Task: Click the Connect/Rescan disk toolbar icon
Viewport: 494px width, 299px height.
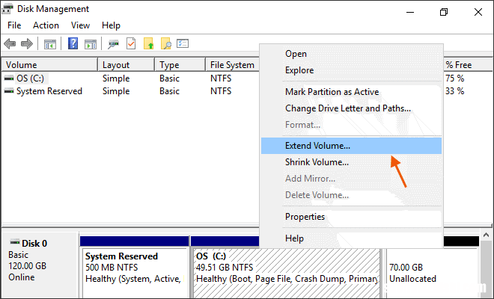Action: point(114,44)
